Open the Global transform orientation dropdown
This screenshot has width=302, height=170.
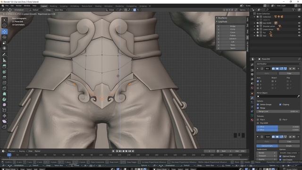tap(111, 10)
